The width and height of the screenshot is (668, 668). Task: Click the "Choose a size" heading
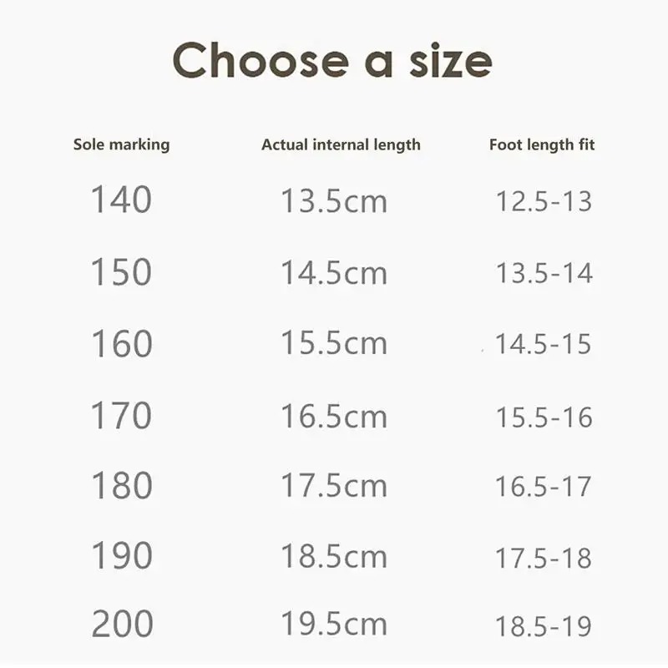(332, 60)
